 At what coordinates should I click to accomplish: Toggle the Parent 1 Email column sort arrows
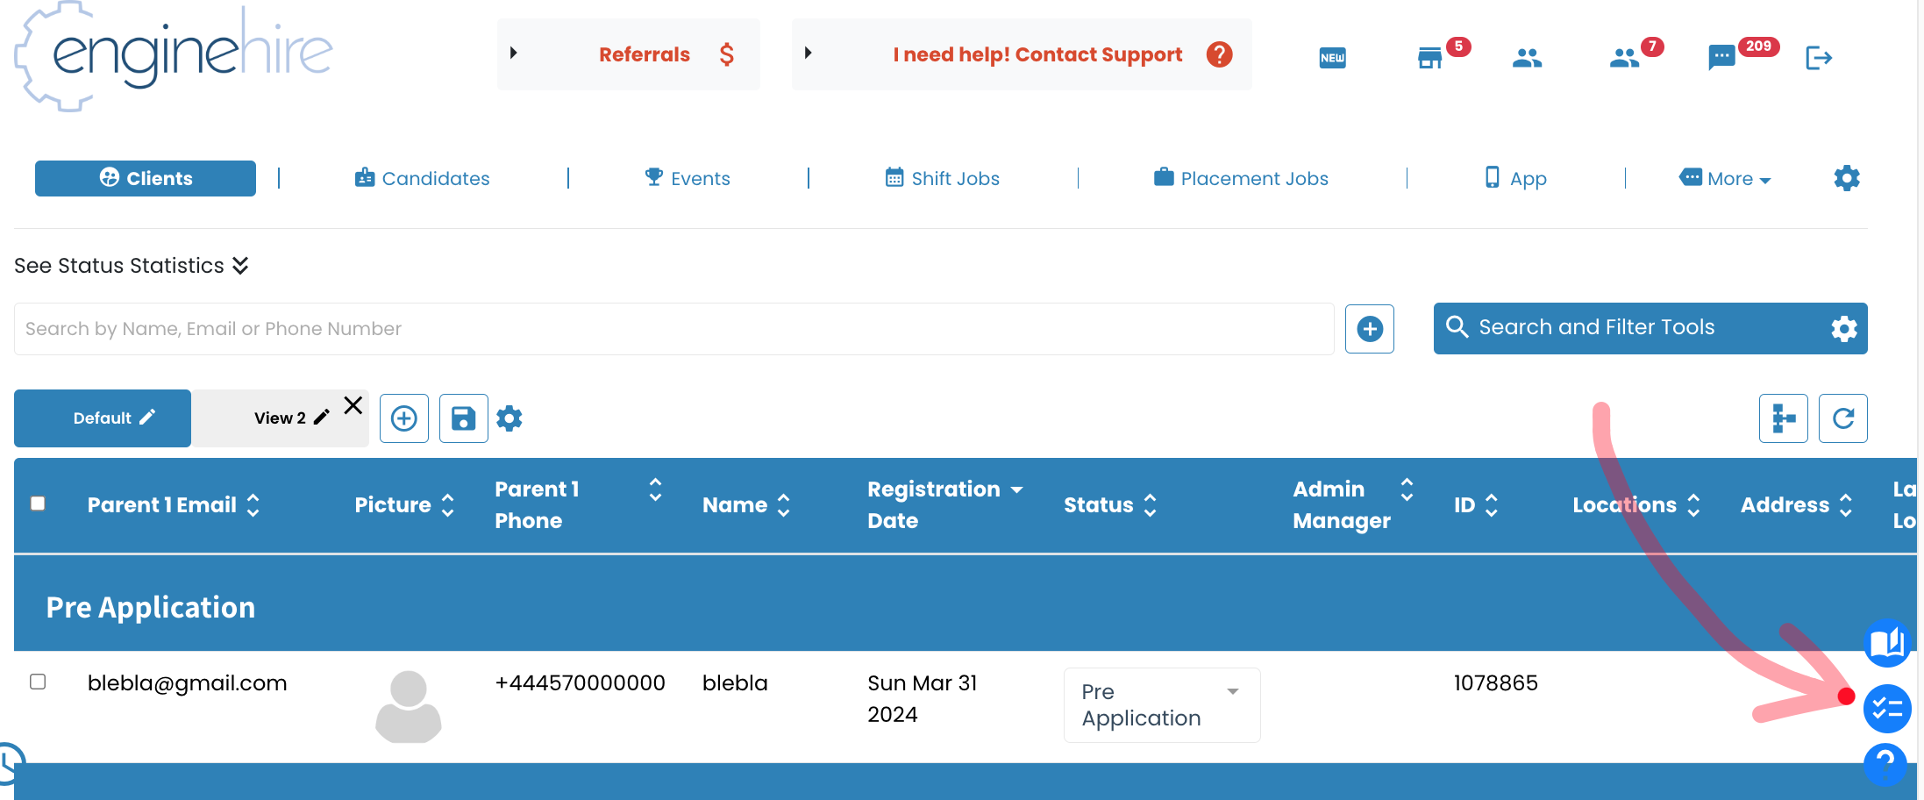[x=253, y=504]
